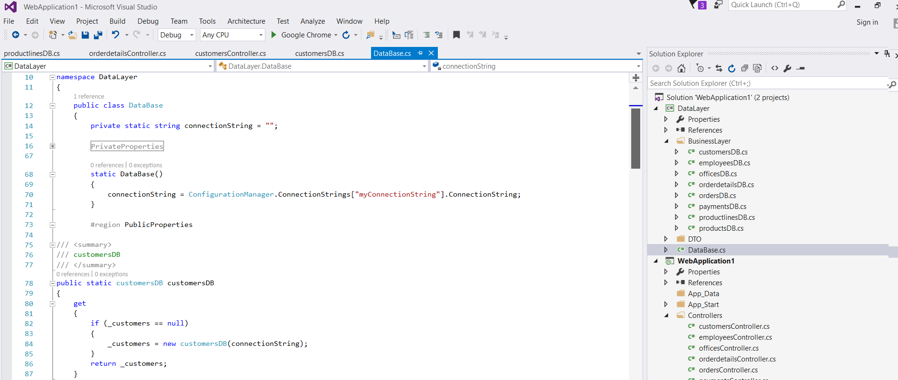Click Collapse All in Solution Explorer toolbar
This screenshot has height=380, width=898.
click(744, 68)
